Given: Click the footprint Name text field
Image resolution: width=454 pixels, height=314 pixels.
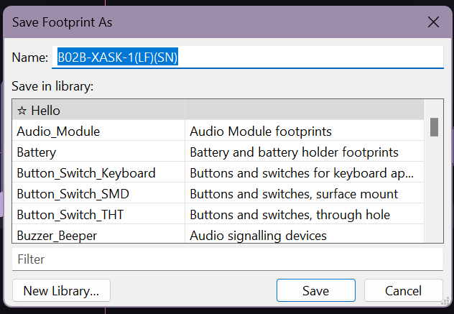Looking at the screenshot, I should (x=248, y=57).
